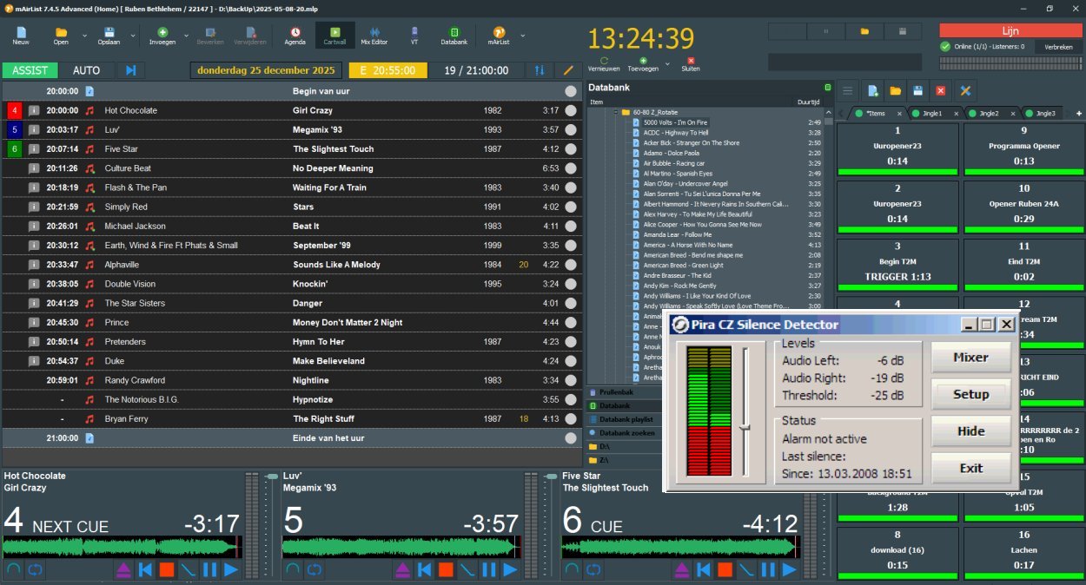Click player 4 volume fader handle

[271, 477]
